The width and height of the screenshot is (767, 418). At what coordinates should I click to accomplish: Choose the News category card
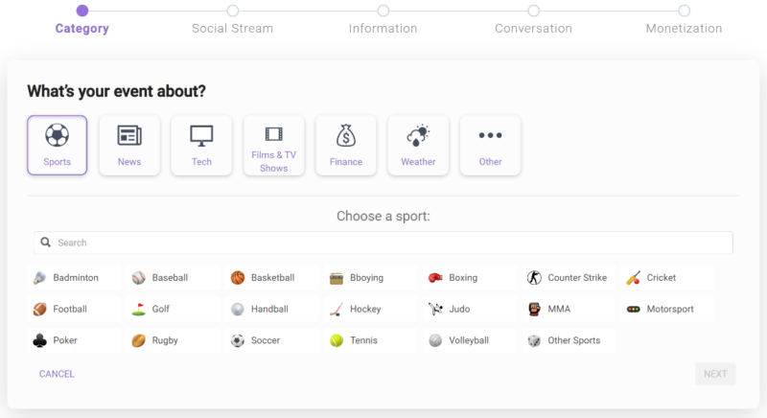[x=129, y=145]
